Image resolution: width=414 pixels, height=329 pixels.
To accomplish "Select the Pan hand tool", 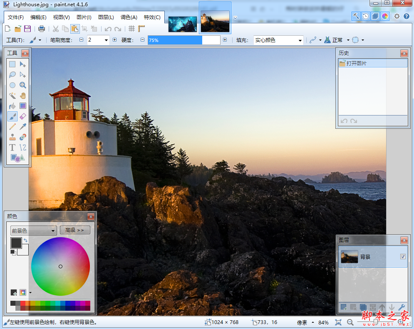I will coord(23,96).
